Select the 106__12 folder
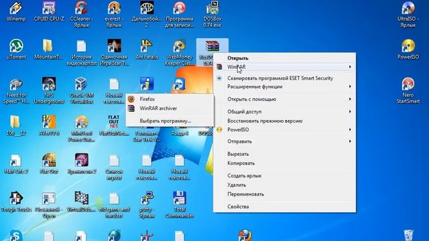Viewport: 429px width, 241px height. click(x=16, y=126)
